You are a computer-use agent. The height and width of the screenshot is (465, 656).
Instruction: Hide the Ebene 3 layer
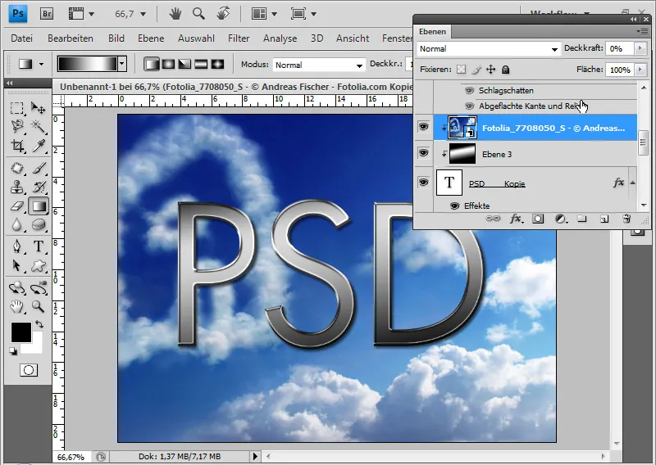coord(423,153)
